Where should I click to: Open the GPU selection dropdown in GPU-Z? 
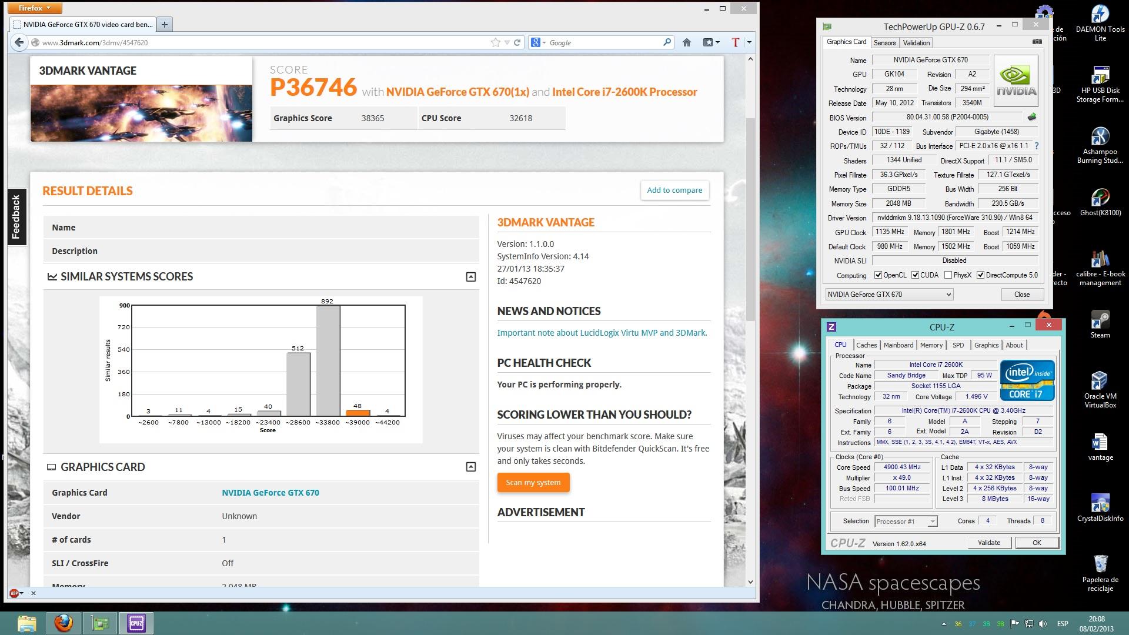coord(889,295)
